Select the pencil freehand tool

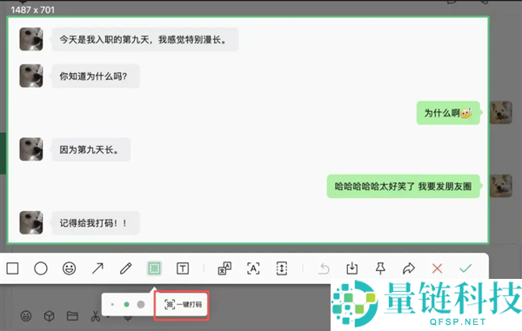tap(126, 268)
